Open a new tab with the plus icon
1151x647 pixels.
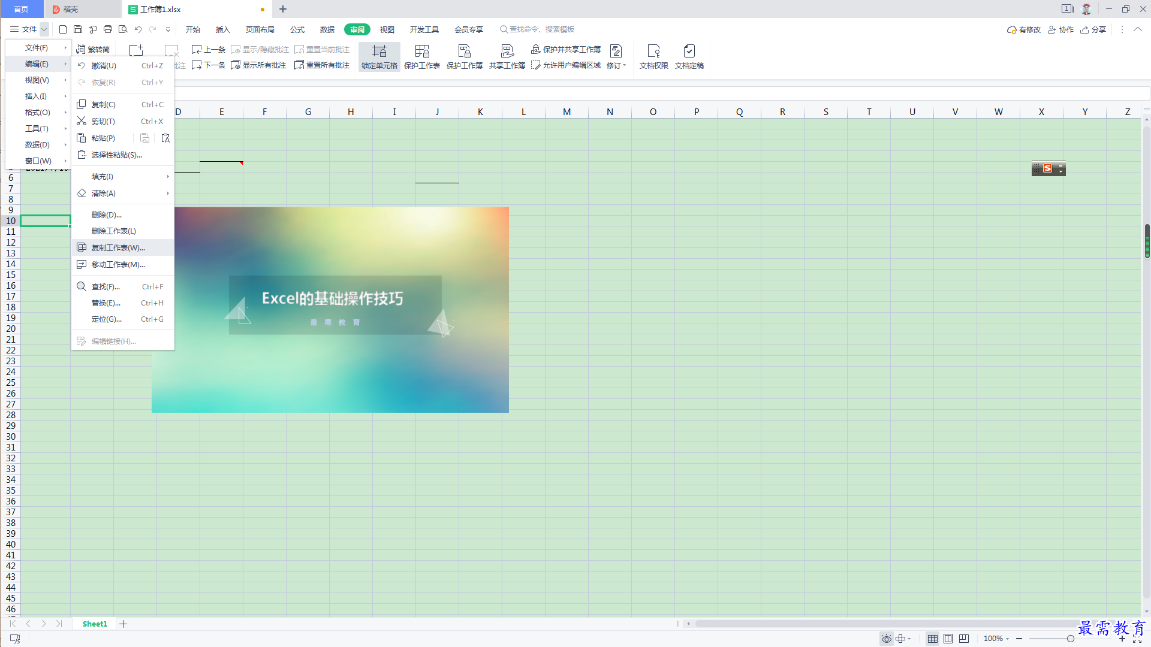click(283, 9)
